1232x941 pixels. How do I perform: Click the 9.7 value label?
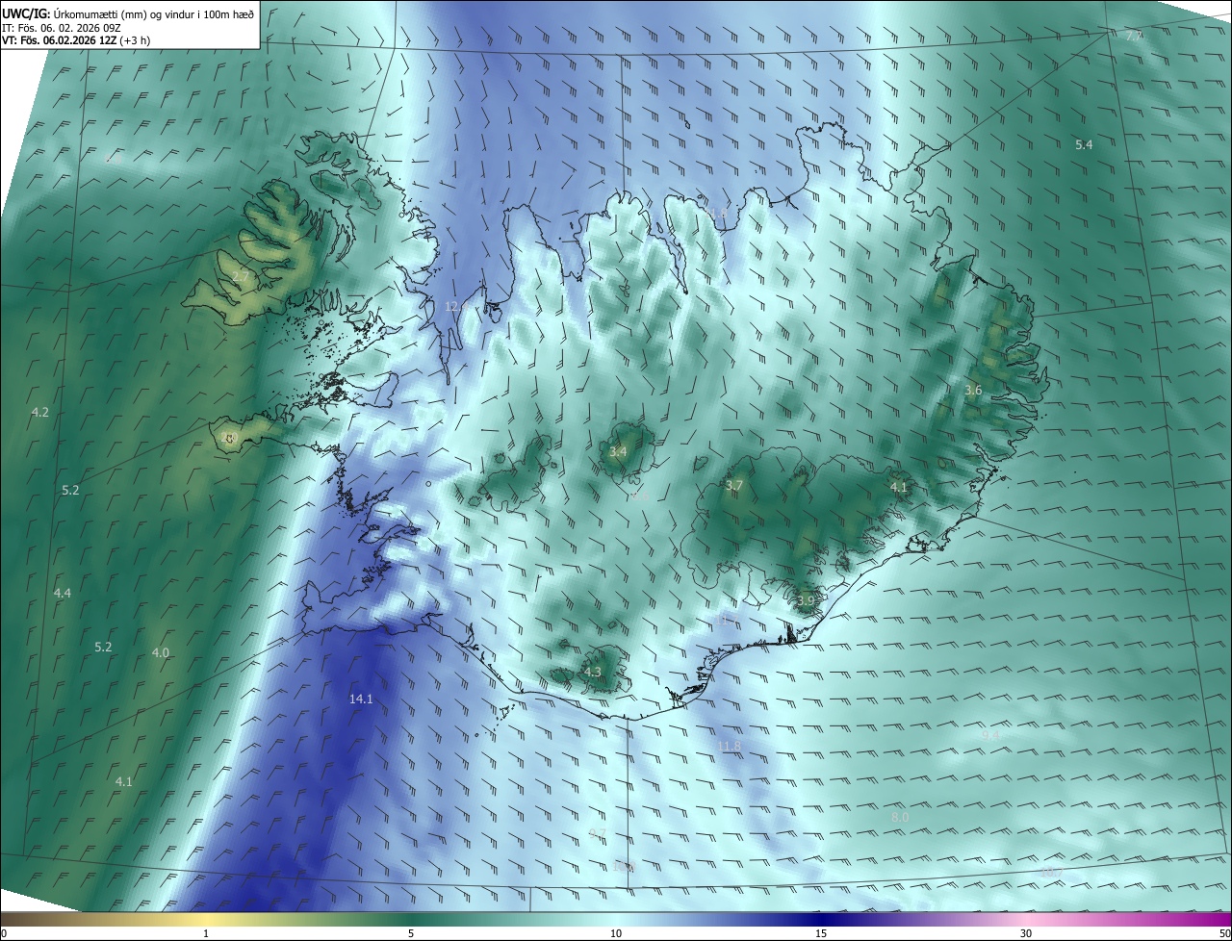pos(597,833)
